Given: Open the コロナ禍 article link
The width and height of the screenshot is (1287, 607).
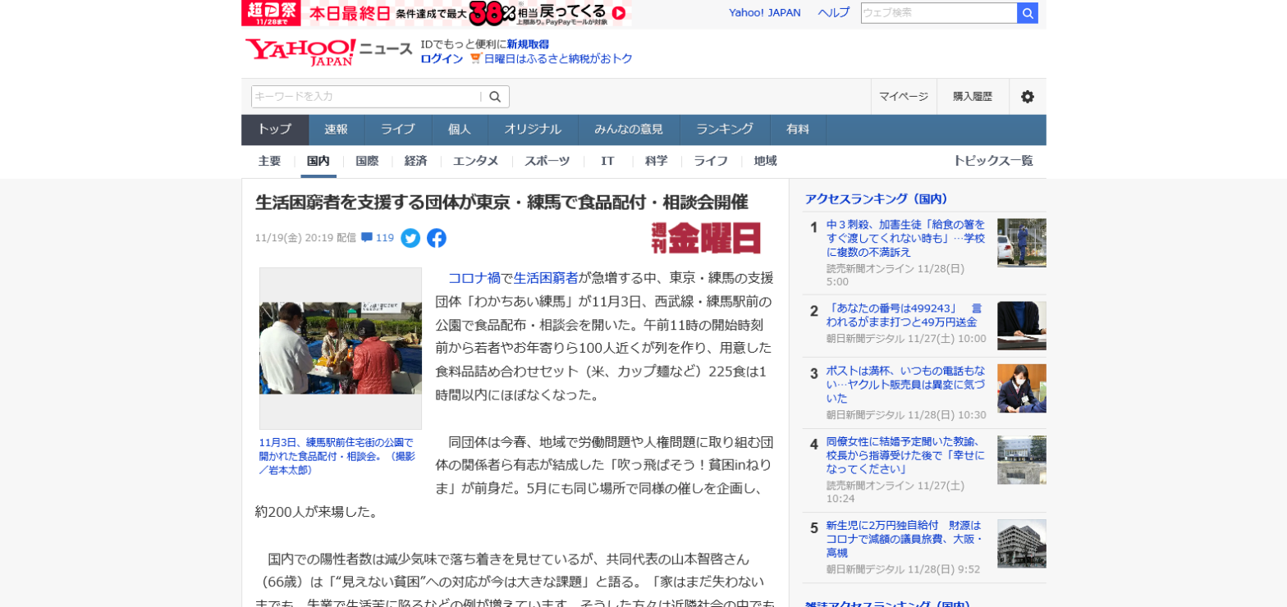Looking at the screenshot, I should pos(474,278).
